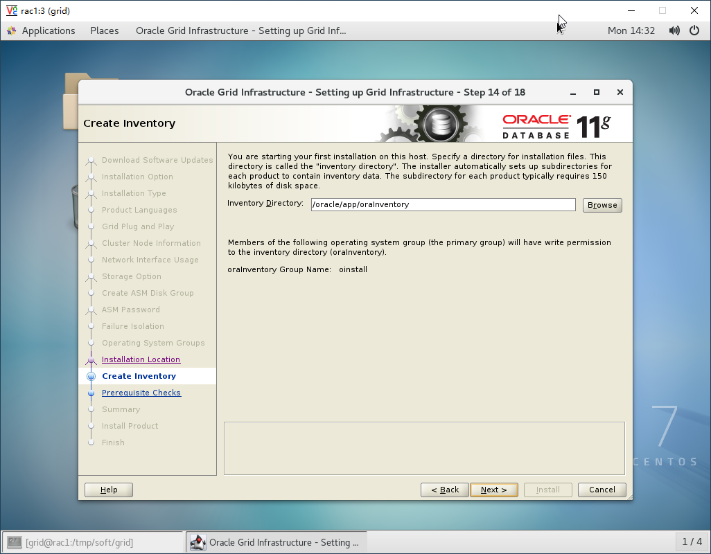Open the Applications menu
The image size is (711, 554).
[x=49, y=30]
